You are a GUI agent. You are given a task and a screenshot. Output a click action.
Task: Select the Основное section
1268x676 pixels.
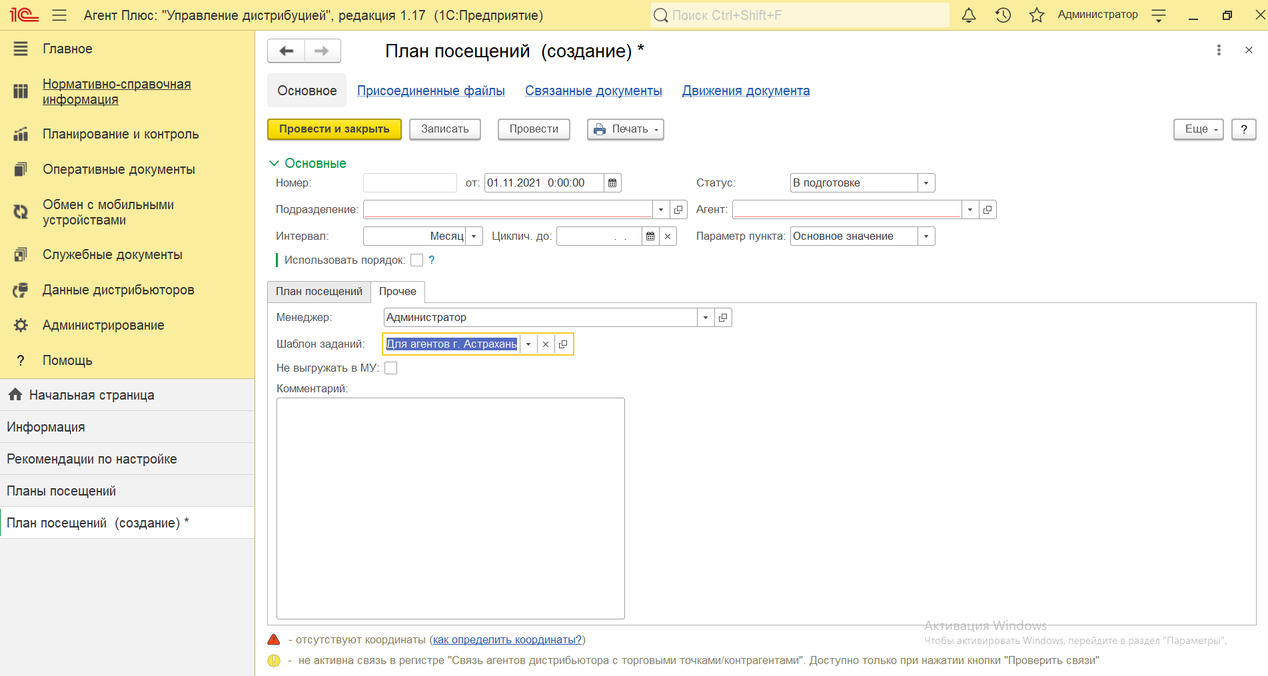[x=307, y=91]
